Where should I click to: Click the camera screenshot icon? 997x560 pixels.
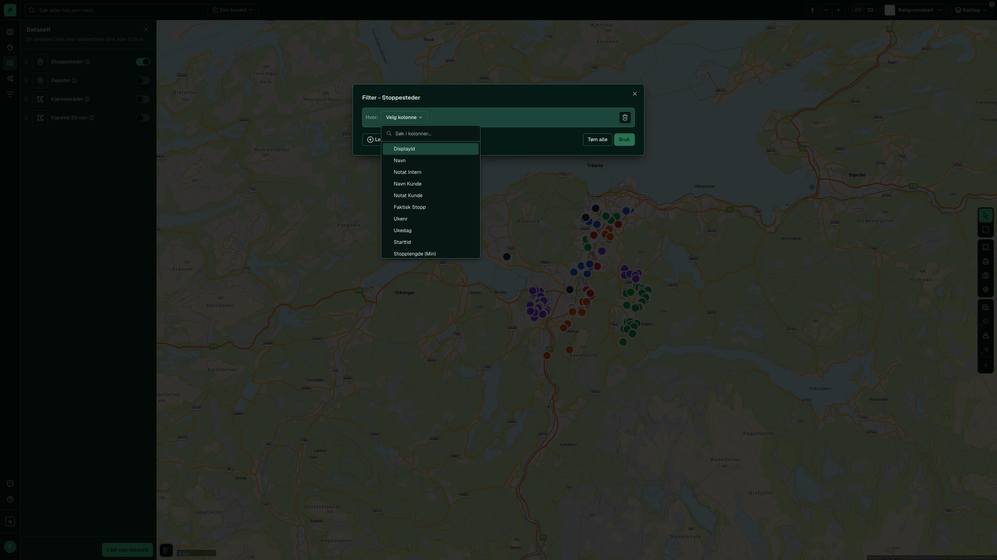(x=985, y=275)
